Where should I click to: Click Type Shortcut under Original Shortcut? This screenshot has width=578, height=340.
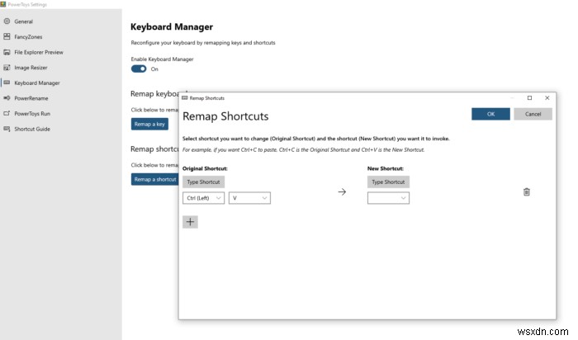tap(203, 182)
